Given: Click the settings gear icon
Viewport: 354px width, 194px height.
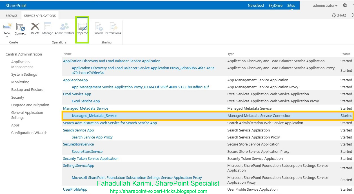Looking at the screenshot, I should click(x=345, y=5).
